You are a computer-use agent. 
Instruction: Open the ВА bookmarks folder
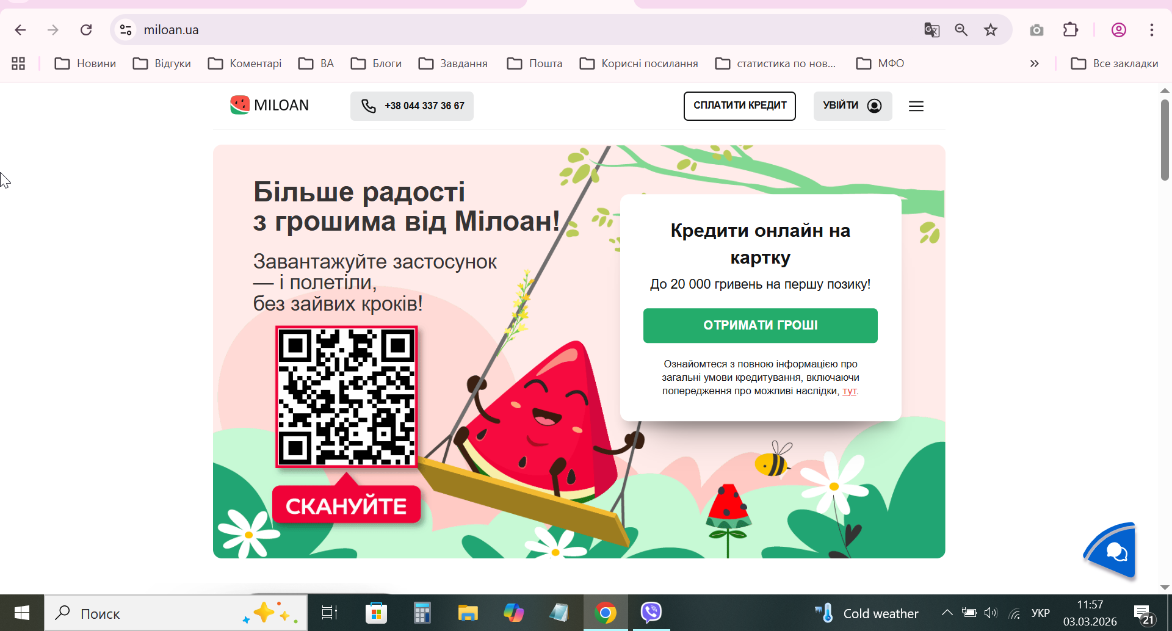click(x=316, y=63)
